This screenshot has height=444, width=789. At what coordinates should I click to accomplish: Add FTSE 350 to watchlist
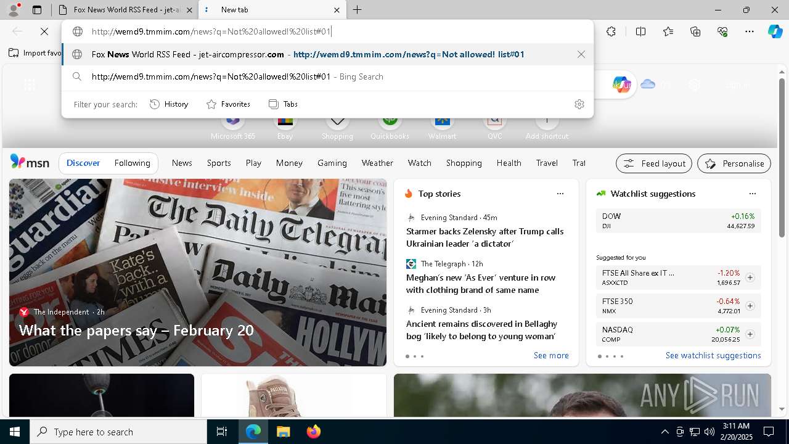tap(750, 306)
